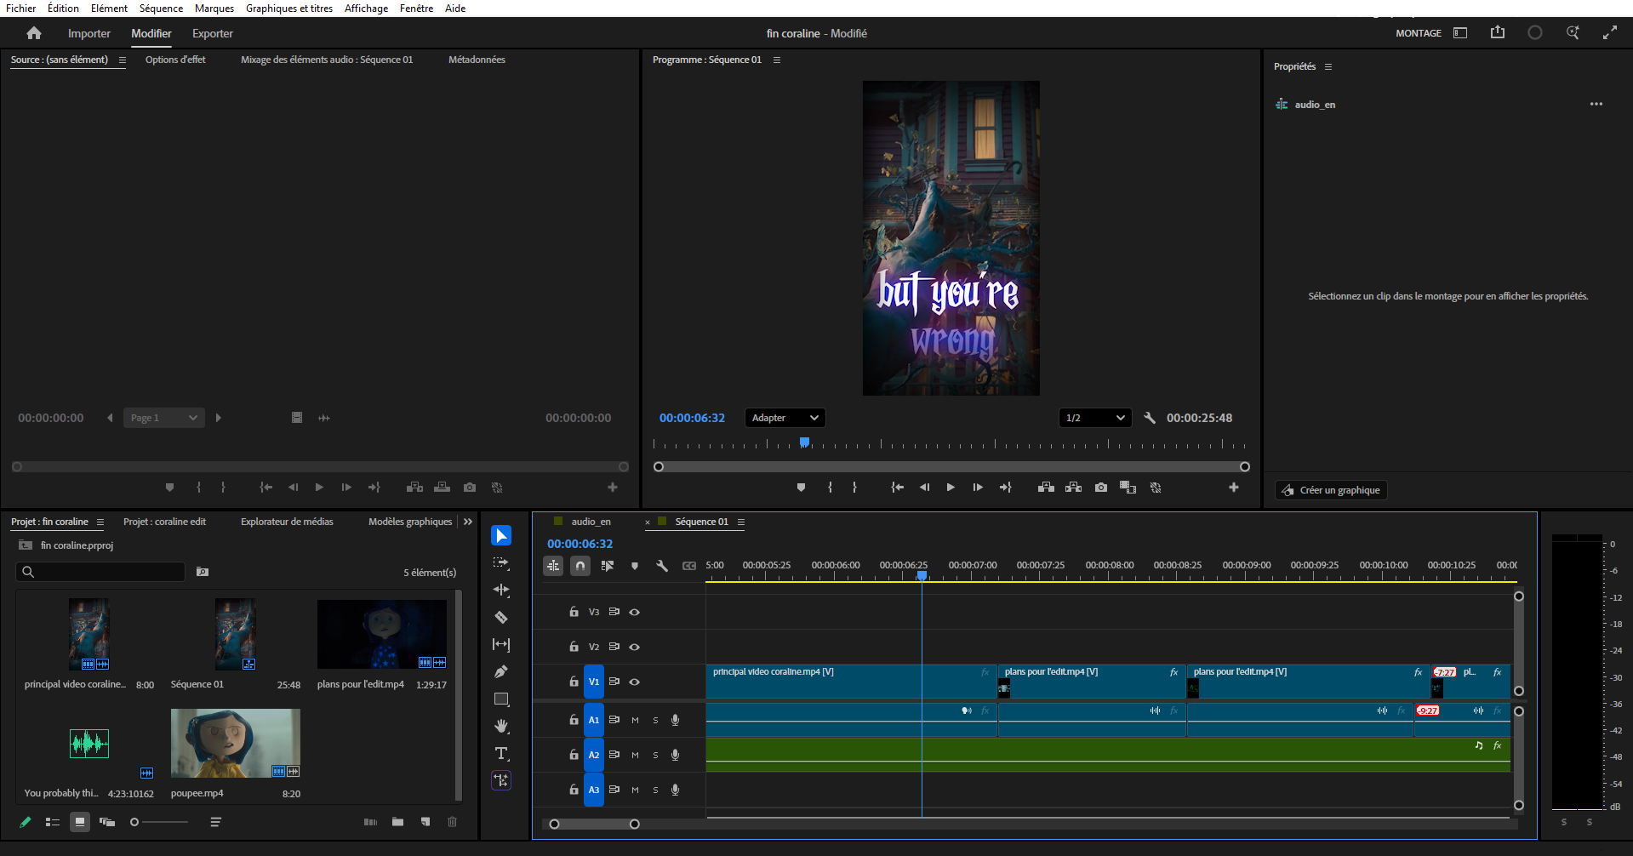Viewport: 1633px width, 856px height.
Task: Click the Home icon
Action: click(x=34, y=33)
